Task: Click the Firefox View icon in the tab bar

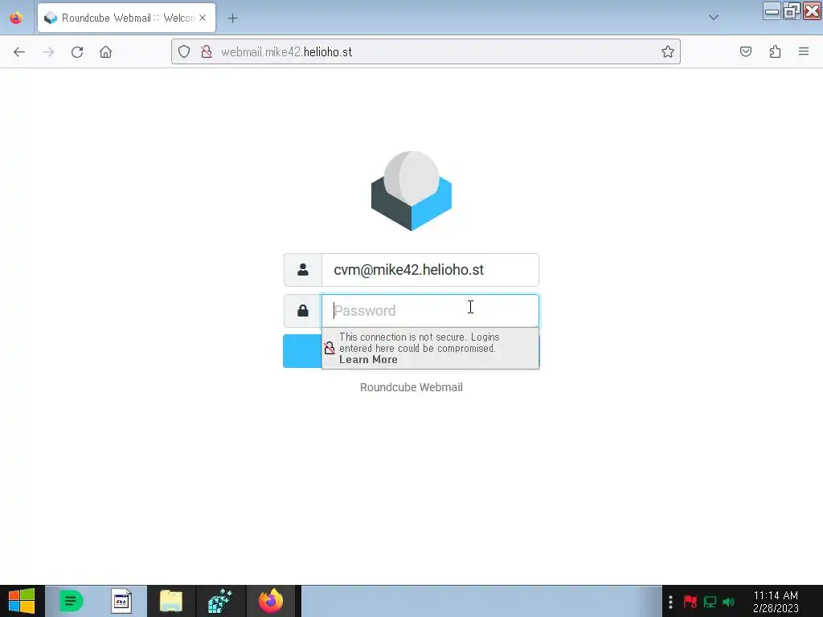Action: pyautogui.click(x=16, y=18)
